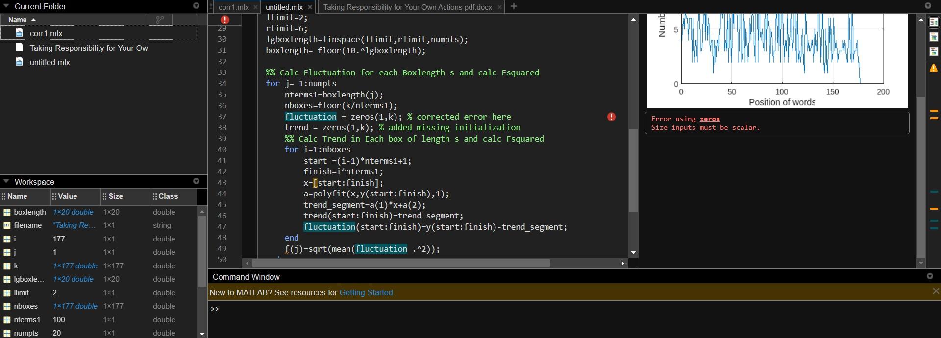The height and width of the screenshot is (338, 941).
Task: Select nboxes variable icon in Workspace
Action: tap(7, 306)
